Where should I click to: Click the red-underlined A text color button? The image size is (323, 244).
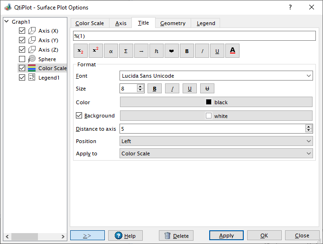point(232,51)
